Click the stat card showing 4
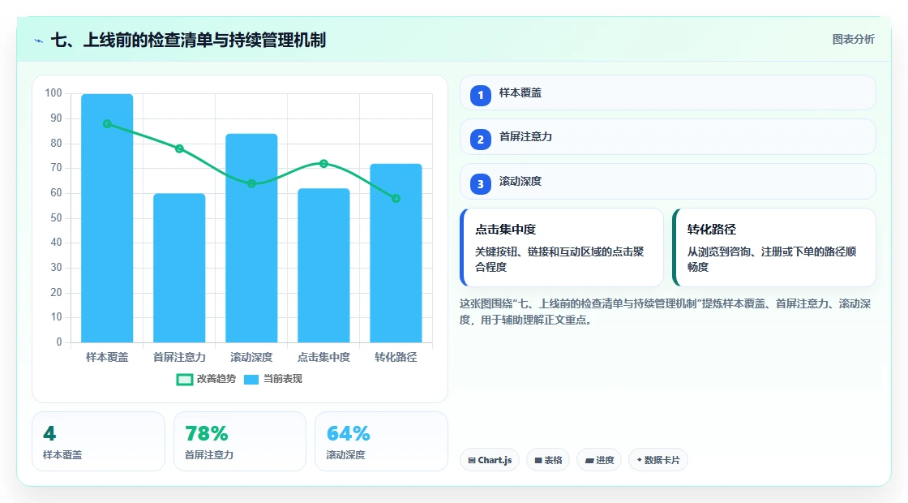Viewport: 908px width, 503px height. (98, 441)
